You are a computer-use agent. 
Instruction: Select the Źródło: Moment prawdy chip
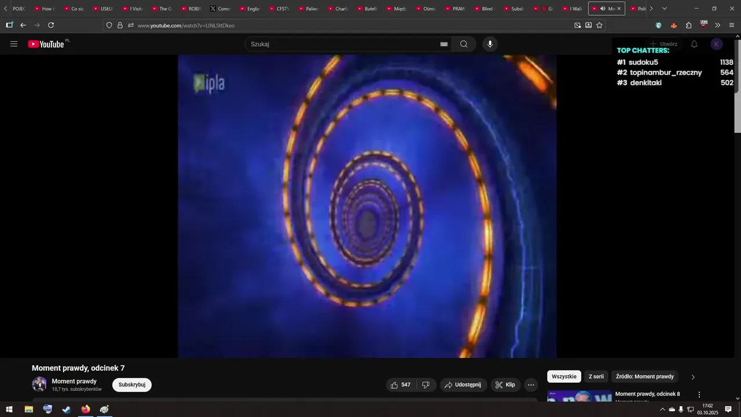coord(645,376)
